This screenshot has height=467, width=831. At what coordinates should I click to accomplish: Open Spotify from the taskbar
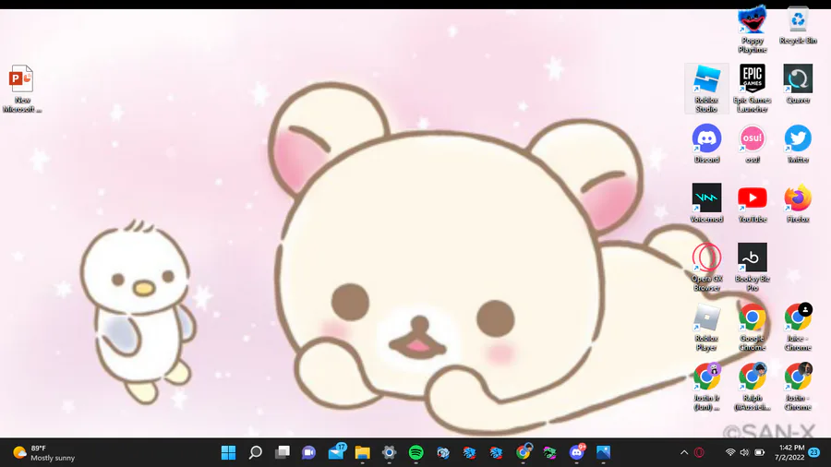point(416,453)
